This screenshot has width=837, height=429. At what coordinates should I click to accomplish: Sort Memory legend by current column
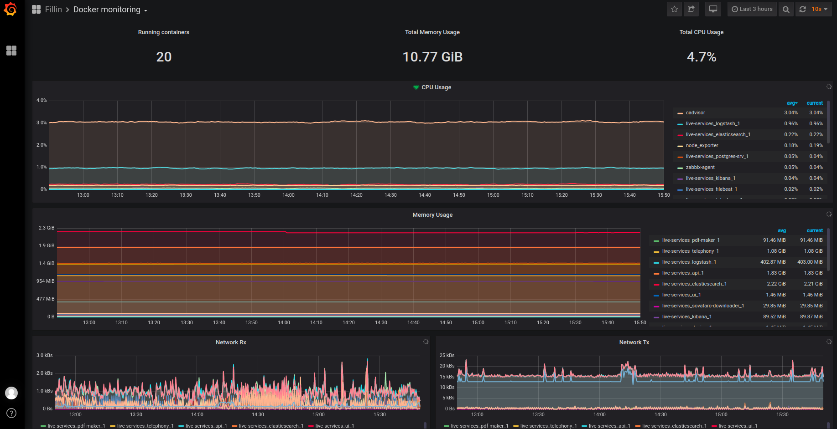[815, 230]
